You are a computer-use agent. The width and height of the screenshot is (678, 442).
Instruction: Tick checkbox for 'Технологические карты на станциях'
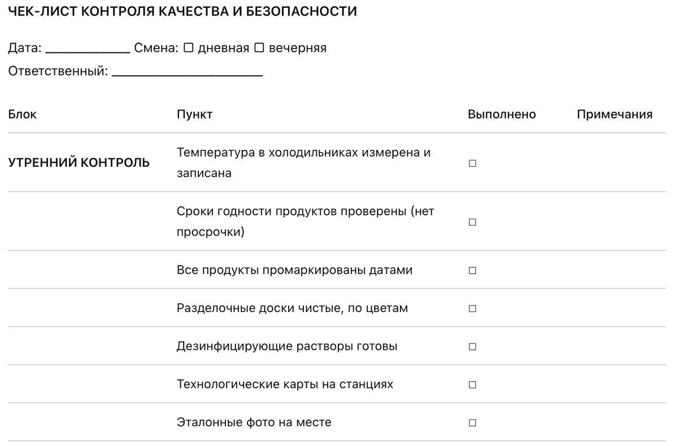472,385
